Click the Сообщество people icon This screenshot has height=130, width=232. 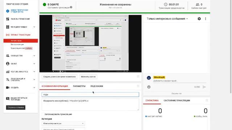pos(8,56)
